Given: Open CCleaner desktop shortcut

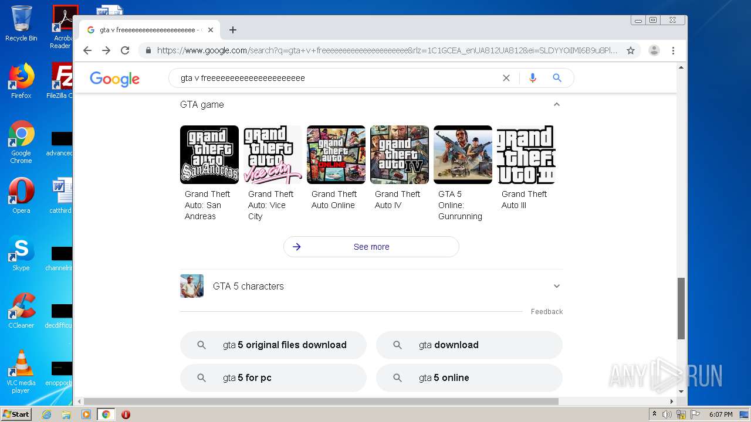Looking at the screenshot, I should (21, 311).
